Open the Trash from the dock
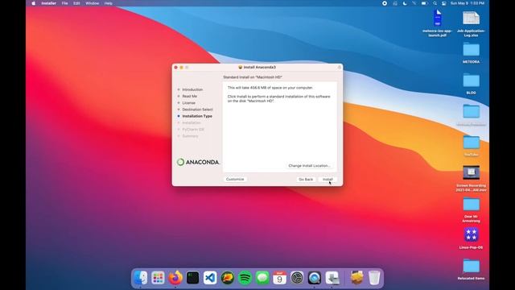 [374, 278]
